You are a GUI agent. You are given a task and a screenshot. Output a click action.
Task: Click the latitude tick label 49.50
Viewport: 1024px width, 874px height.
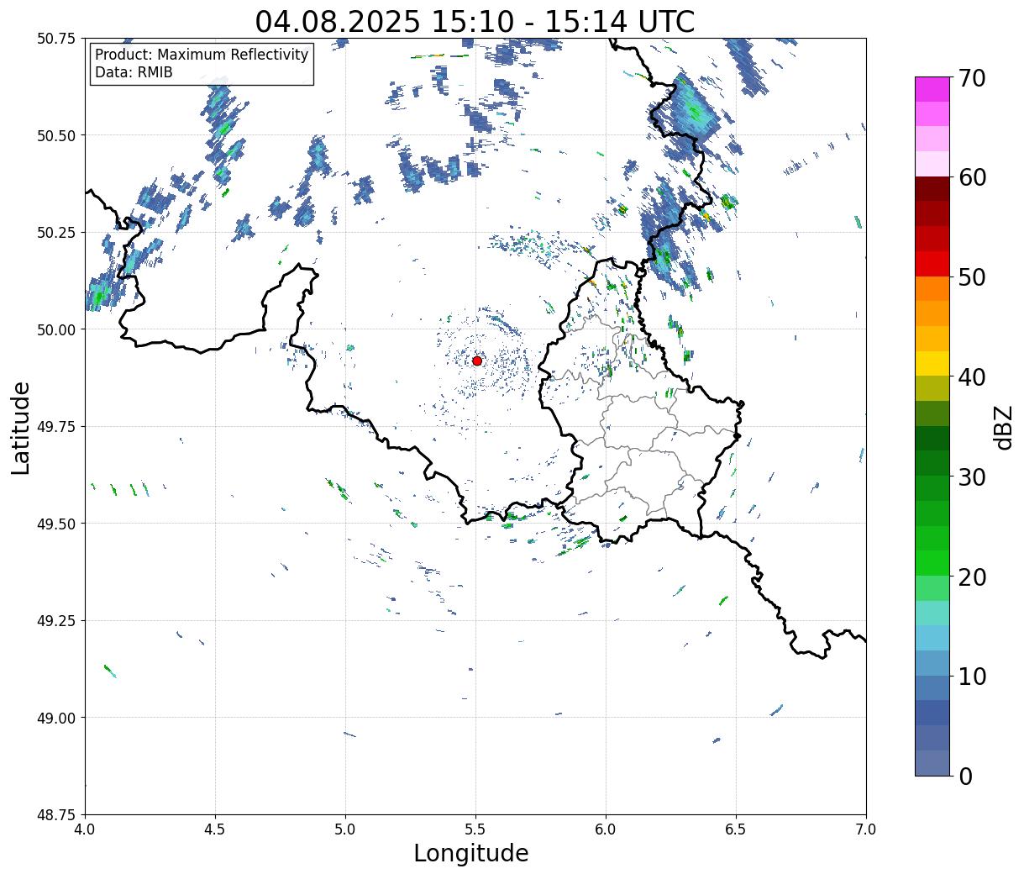(57, 524)
